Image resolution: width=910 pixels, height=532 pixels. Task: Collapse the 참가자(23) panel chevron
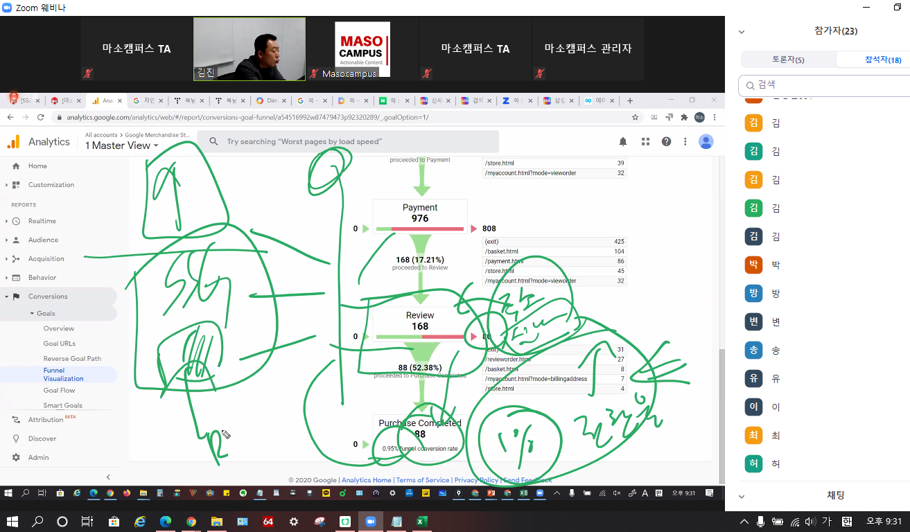pos(742,31)
